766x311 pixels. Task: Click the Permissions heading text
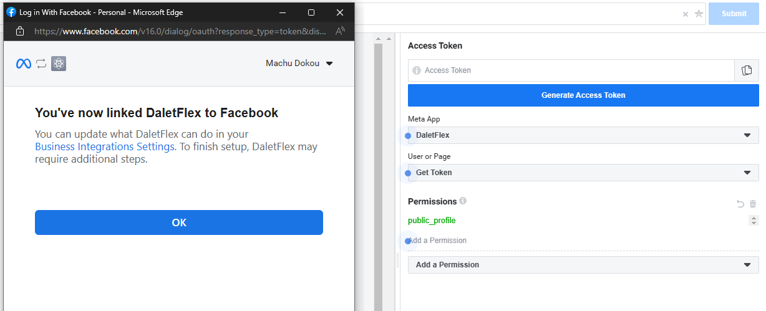click(432, 201)
